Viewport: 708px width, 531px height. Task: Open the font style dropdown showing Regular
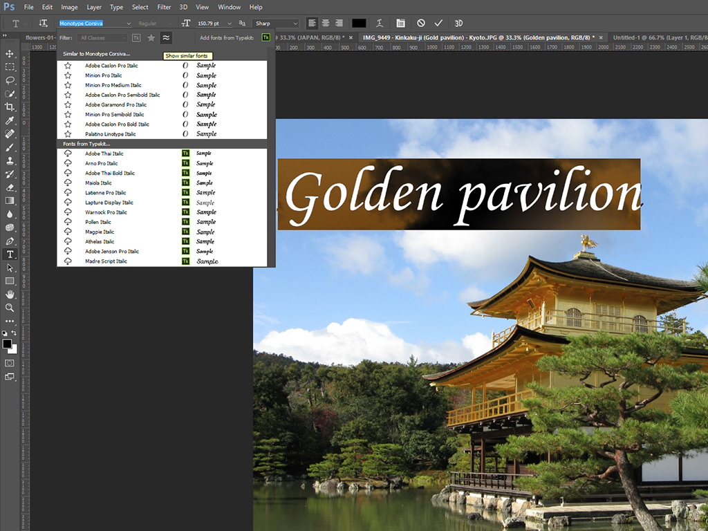coord(152,21)
